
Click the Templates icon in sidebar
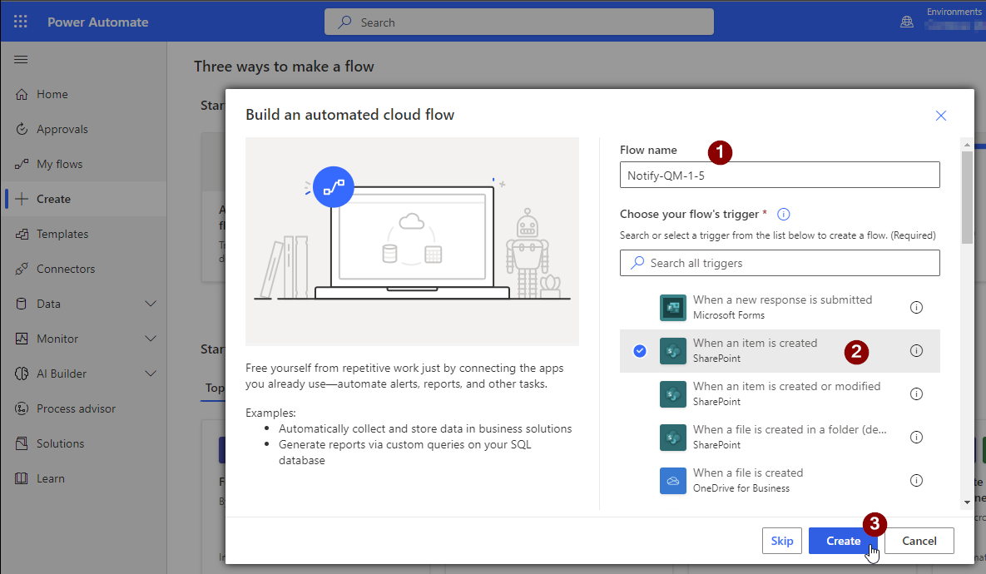[22, 234]
